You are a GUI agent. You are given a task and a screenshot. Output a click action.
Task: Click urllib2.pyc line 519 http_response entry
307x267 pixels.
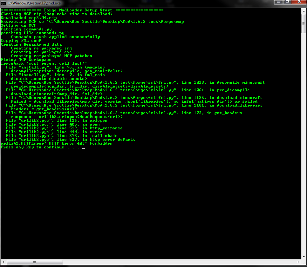click(64, 128)
